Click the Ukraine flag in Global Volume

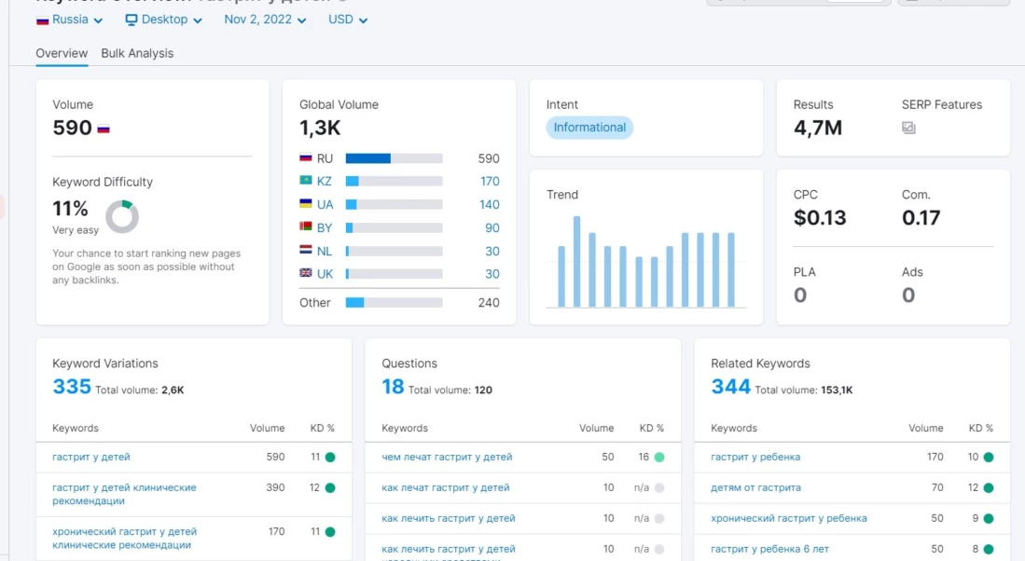[x=305, y=204]
